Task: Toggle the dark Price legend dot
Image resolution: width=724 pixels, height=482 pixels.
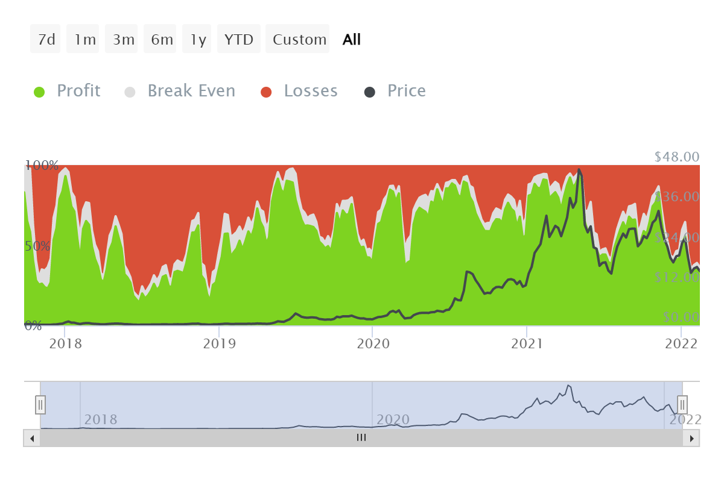Action: [x=370, y=92]
